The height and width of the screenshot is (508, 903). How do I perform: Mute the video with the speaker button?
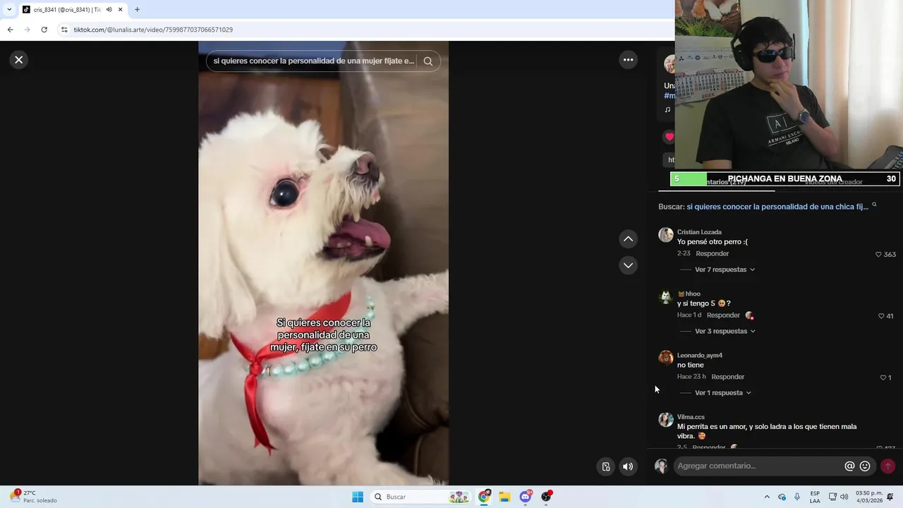coord(628,466)
